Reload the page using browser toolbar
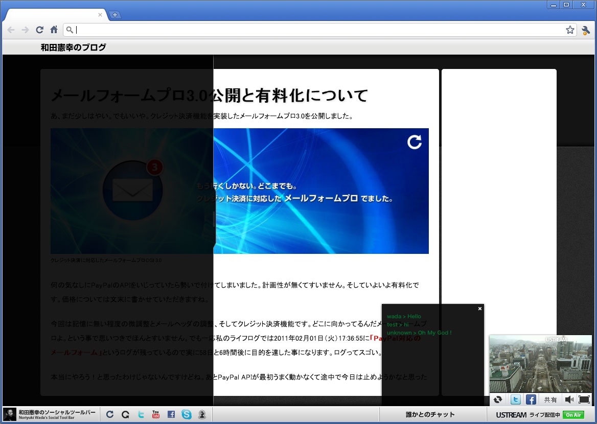Viewport: 597px width, 424px height. pyautogui.click(x=39, y=30)
